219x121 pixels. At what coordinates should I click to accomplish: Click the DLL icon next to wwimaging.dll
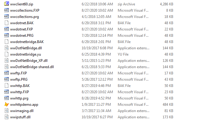(x=7, y=111)
